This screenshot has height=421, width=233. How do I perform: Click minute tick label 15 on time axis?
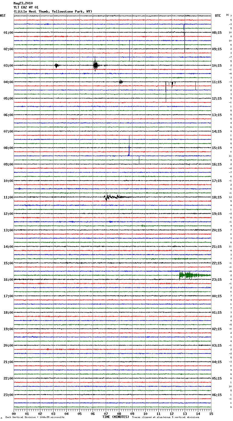pos(211,414)
